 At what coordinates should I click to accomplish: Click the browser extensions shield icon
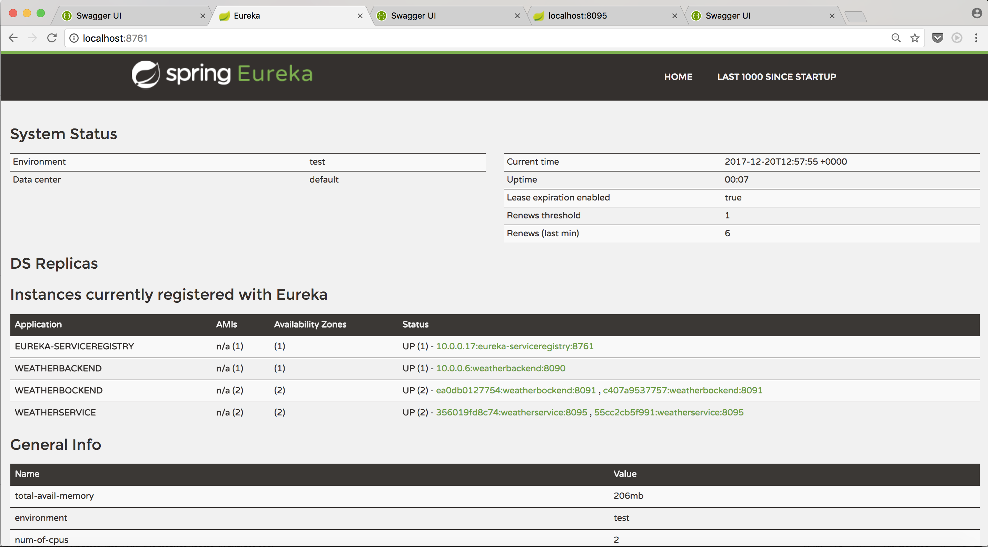(939, 38)
